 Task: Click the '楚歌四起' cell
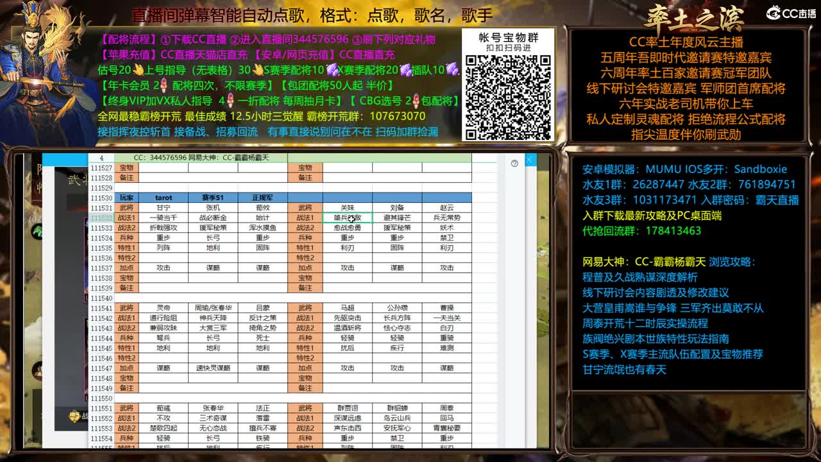(x=164, y=428)
